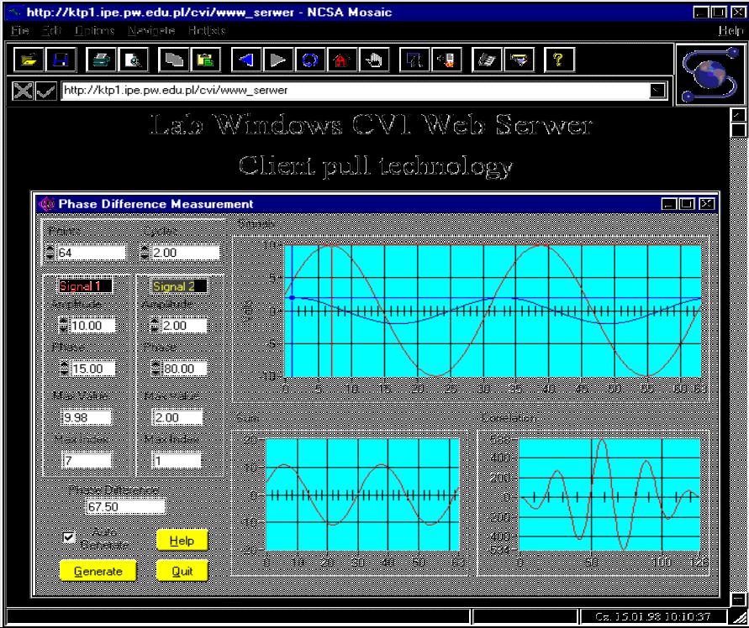This screenshot has height=628, width=749.
Task: Click the Signal 2 Phase field 80.00
Action: point(184,369)
